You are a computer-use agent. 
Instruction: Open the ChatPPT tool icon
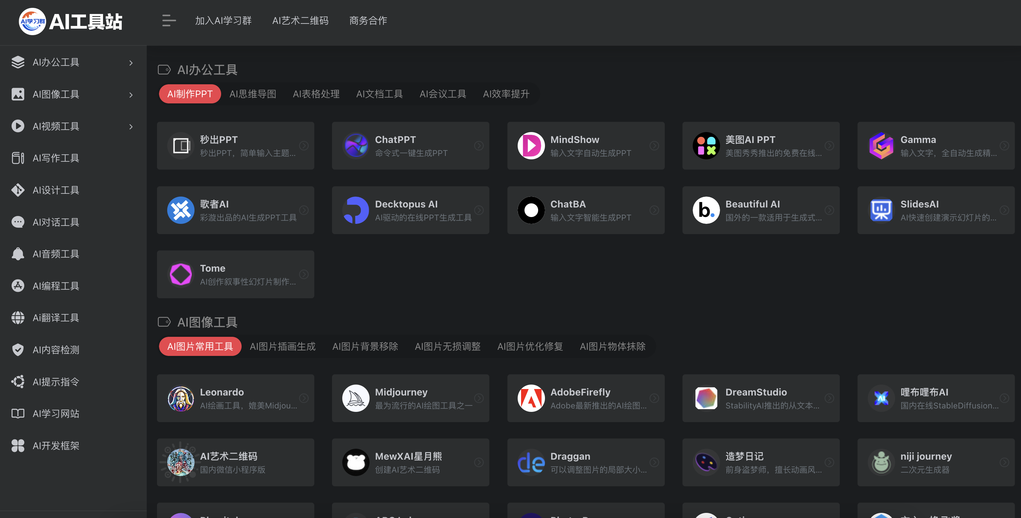click(x=356, y=146)
